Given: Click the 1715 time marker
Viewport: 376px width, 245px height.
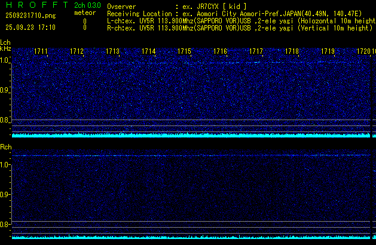Looking at the screenshot, I should coord(185,52).
